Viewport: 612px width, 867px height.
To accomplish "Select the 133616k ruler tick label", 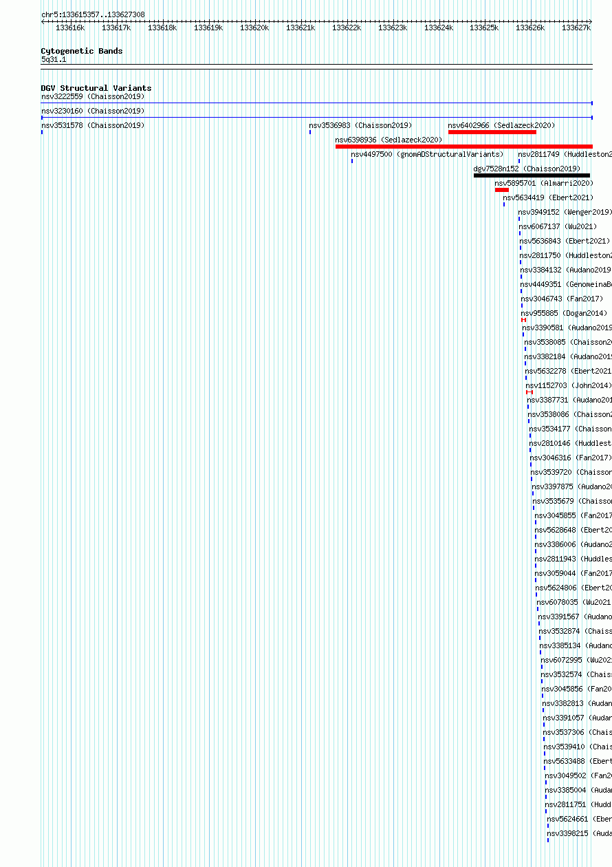I will pyautogui.click(x=70, y=28).
